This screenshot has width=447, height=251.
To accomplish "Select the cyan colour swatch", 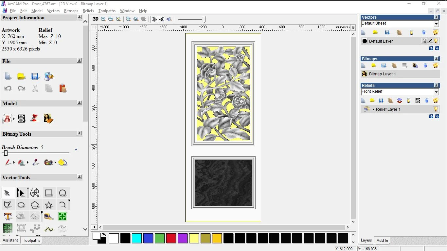I will coord(137,238).
